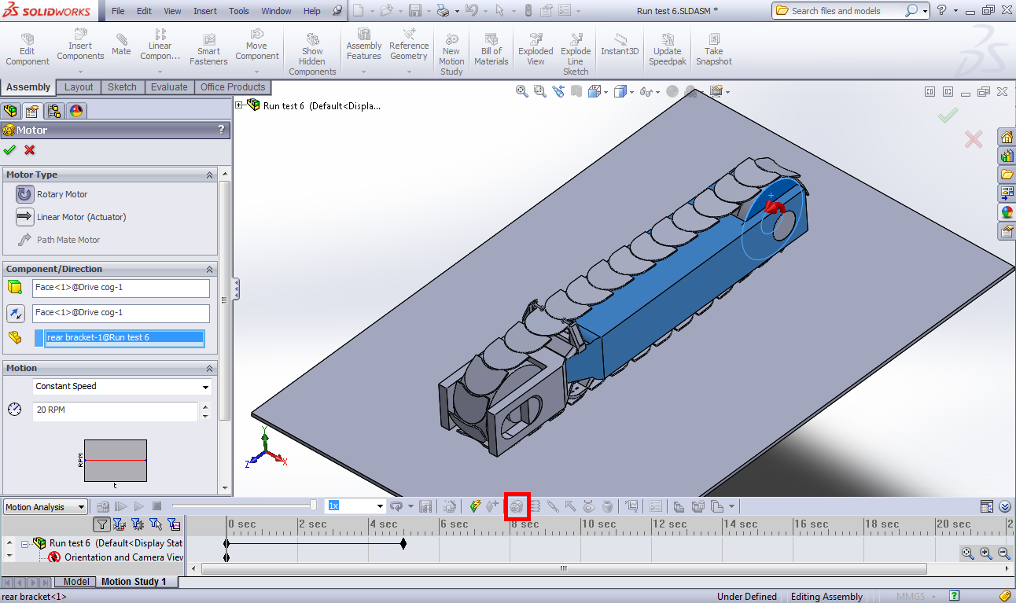The image size is (1016, 603).
Task: Open Assembly Features tool
Action: pos(364,45)
